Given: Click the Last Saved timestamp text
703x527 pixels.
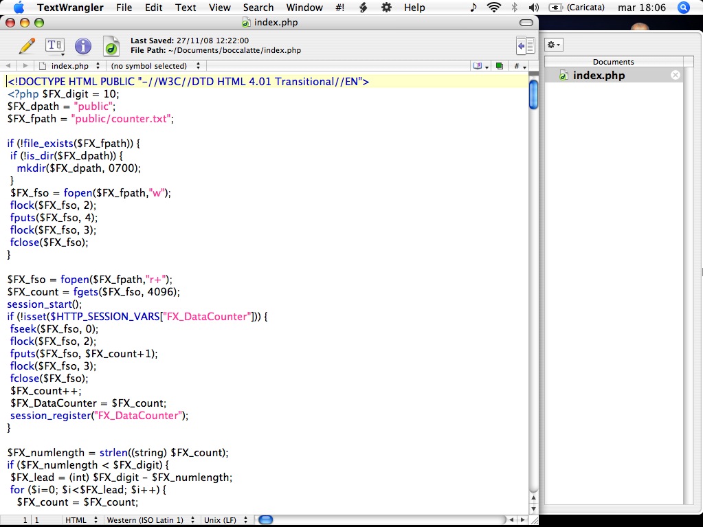Looking at the screenshot, I should click(190, 41).
